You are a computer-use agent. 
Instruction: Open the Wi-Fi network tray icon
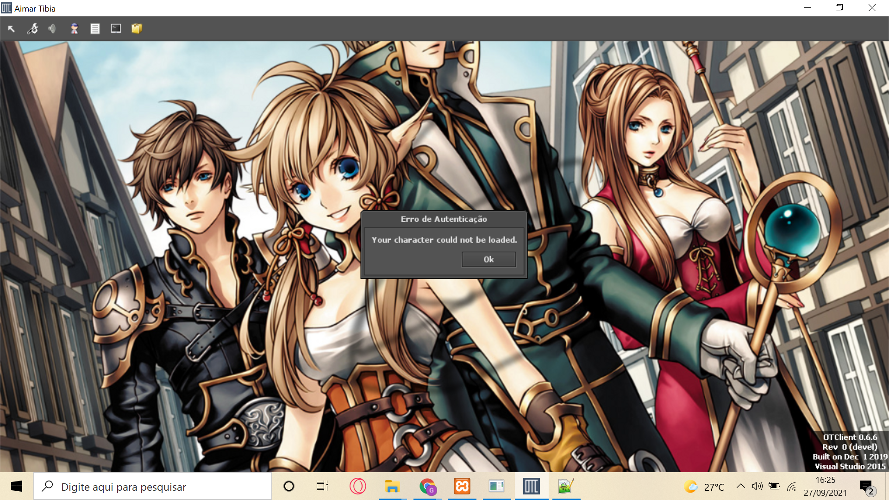click(x=791, y=486)
